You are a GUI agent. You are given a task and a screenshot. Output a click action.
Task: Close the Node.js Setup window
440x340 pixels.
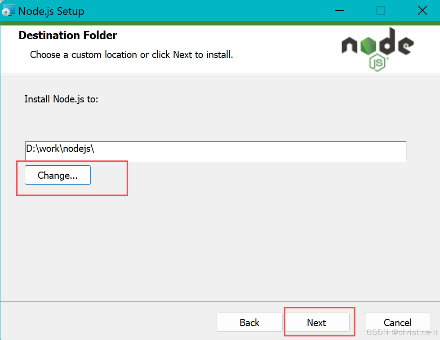coord(422,10)
